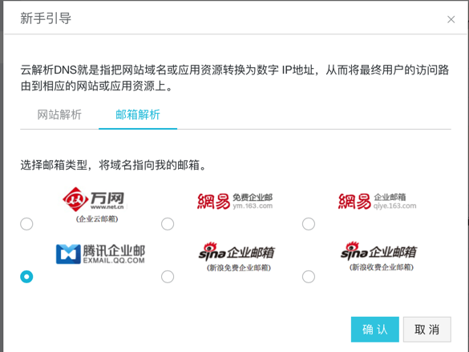Click the 新手引导 dialog title
Image resolution: width=469 pixels, height=352 pixels.
(x=46, y=18)
